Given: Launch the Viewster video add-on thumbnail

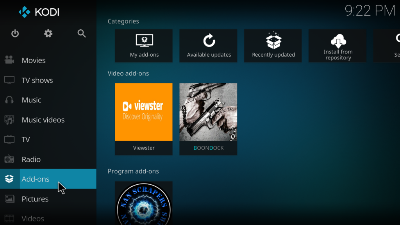Looking at the screenshot, I should click(144, 112).
